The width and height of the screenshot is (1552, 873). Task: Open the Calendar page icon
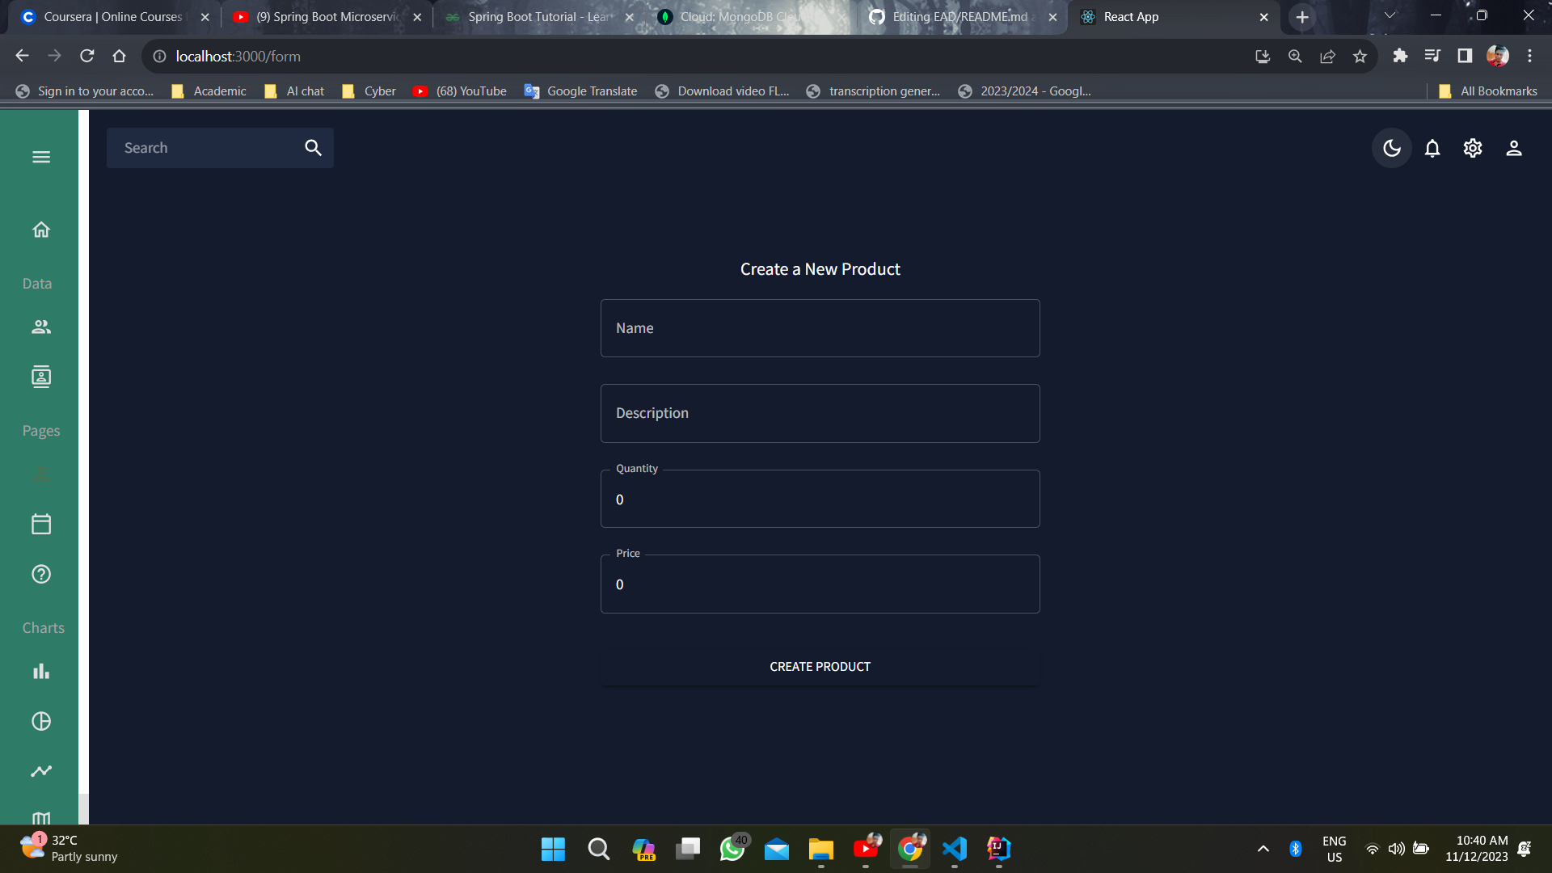pyautogui.click(x=40, y=524)
